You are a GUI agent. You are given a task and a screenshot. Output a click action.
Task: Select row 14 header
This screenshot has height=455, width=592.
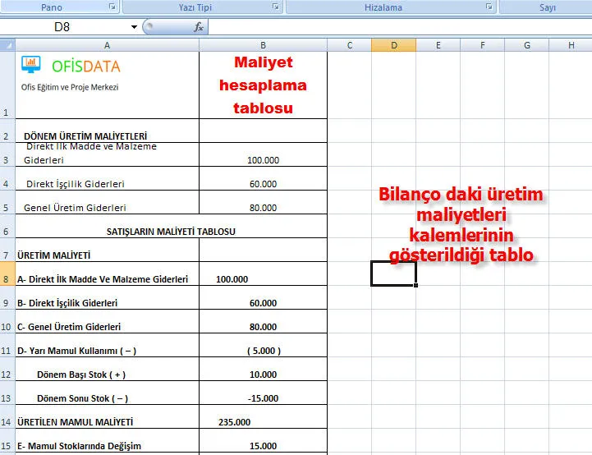tap(7, 422)
